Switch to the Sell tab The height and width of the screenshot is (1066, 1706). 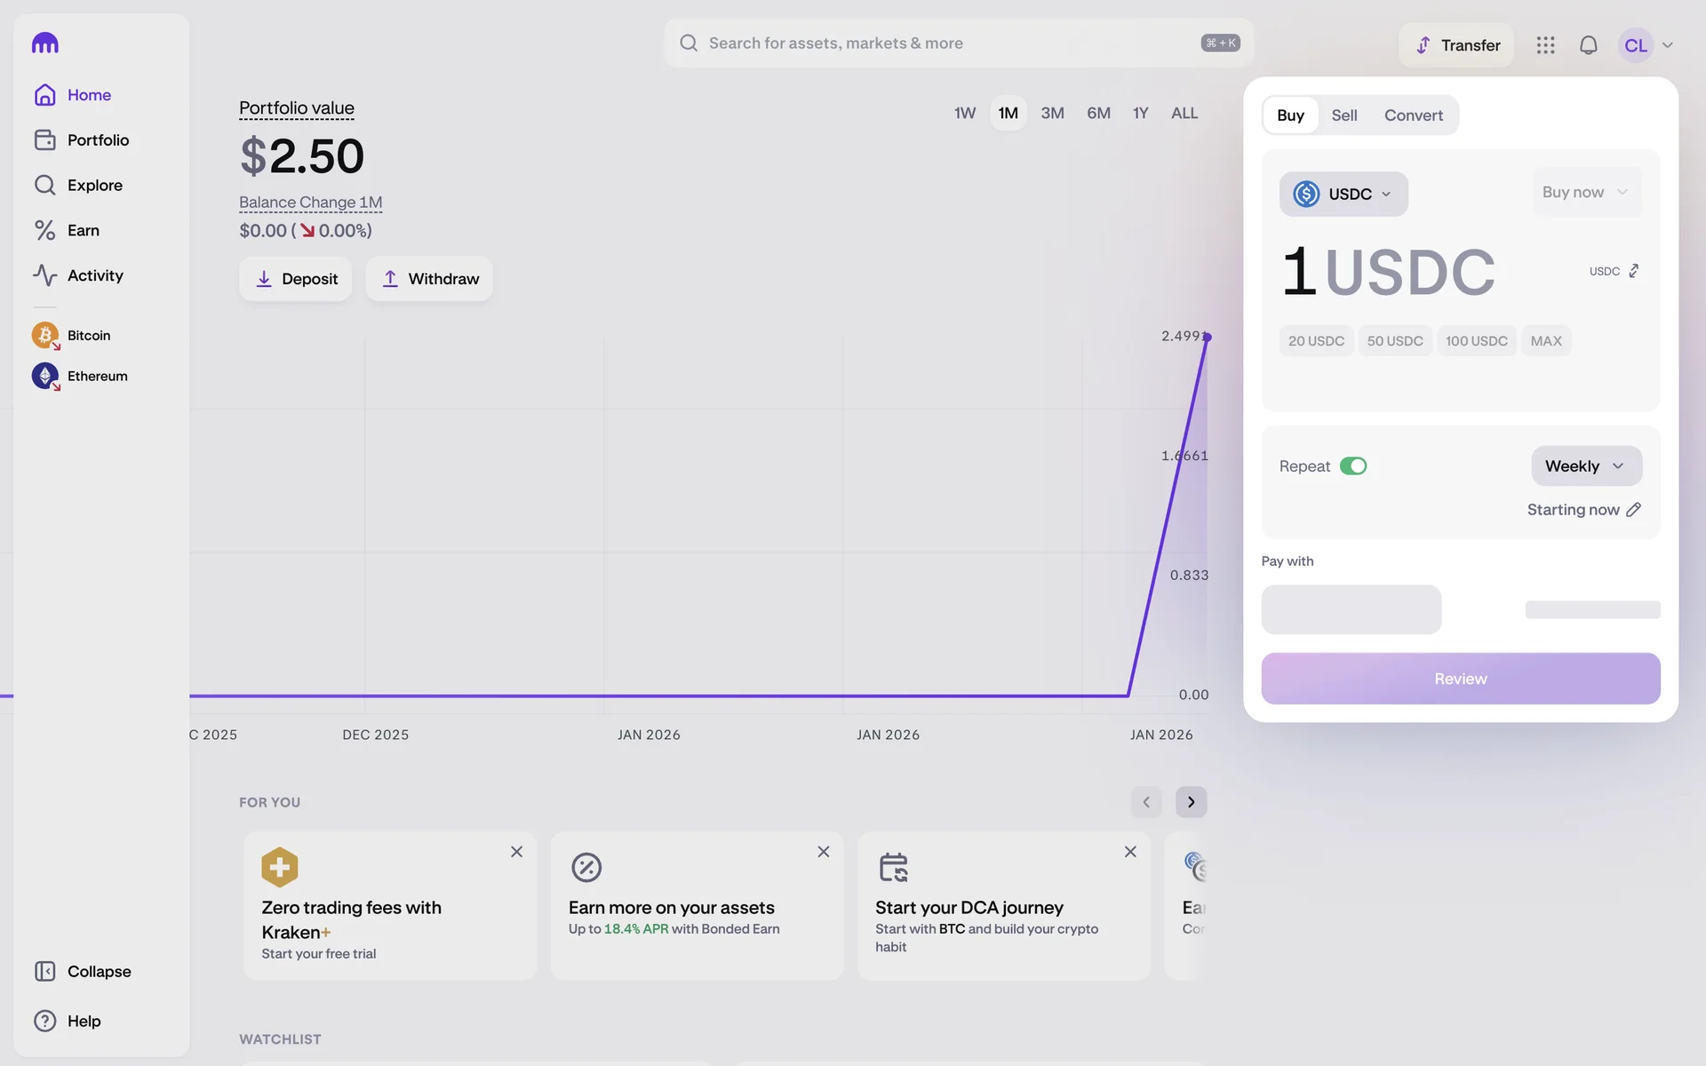tap(1343, 115)
